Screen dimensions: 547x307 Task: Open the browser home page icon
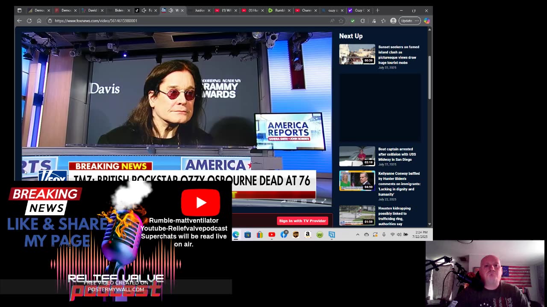(x=39, y=21)
